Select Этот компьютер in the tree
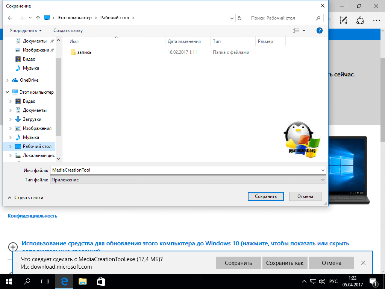This screenshot has height=289, width=385. [33, 92]
